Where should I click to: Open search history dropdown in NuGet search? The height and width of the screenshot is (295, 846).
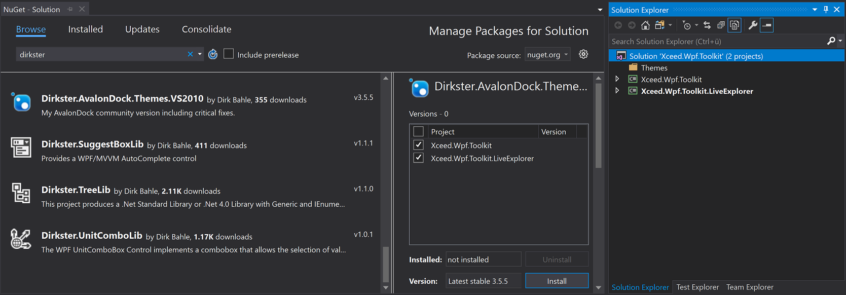(x=200, y=54)
